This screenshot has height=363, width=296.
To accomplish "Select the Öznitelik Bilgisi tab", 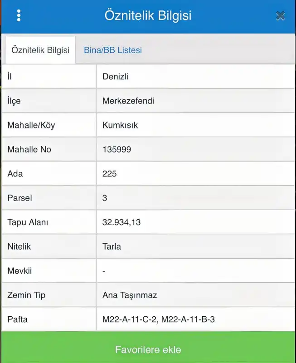I will (40, 50).
